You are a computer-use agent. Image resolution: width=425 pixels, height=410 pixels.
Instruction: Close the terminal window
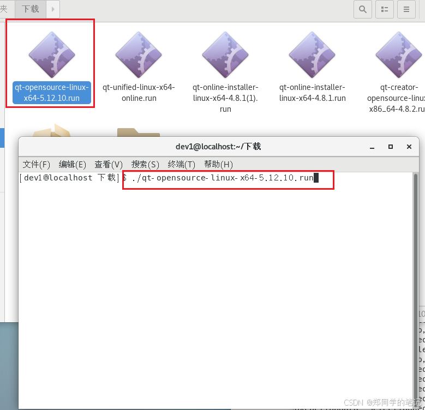(409, 147)
